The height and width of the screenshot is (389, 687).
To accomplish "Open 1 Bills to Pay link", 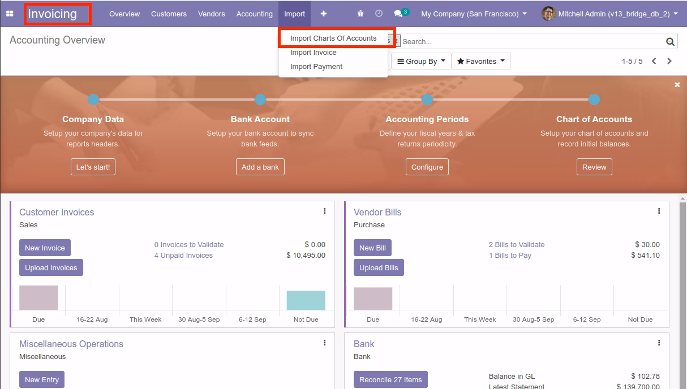I will tap(510, 256).
